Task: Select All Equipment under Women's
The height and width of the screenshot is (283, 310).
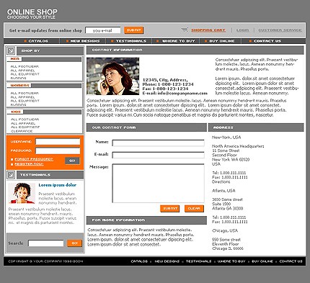Action: tap(25, 101)
